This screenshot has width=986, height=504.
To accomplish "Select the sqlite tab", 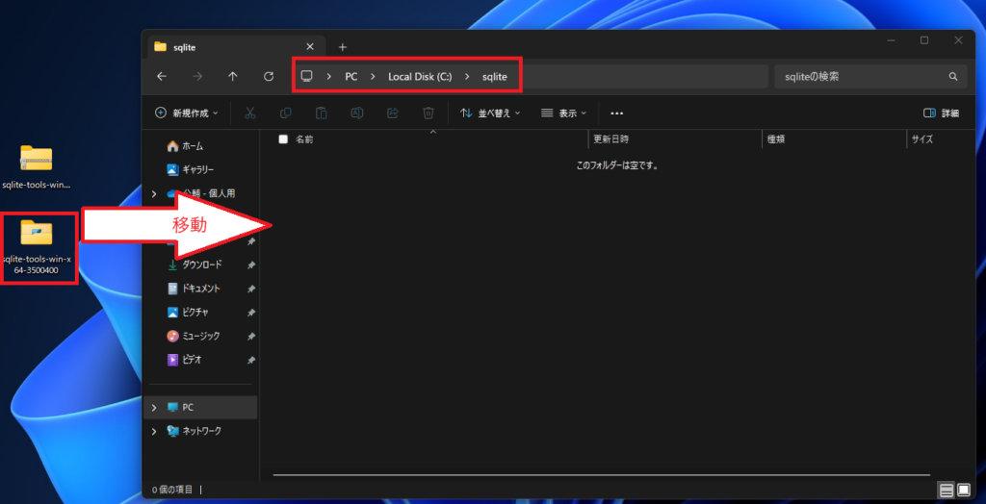I will 237,46.
